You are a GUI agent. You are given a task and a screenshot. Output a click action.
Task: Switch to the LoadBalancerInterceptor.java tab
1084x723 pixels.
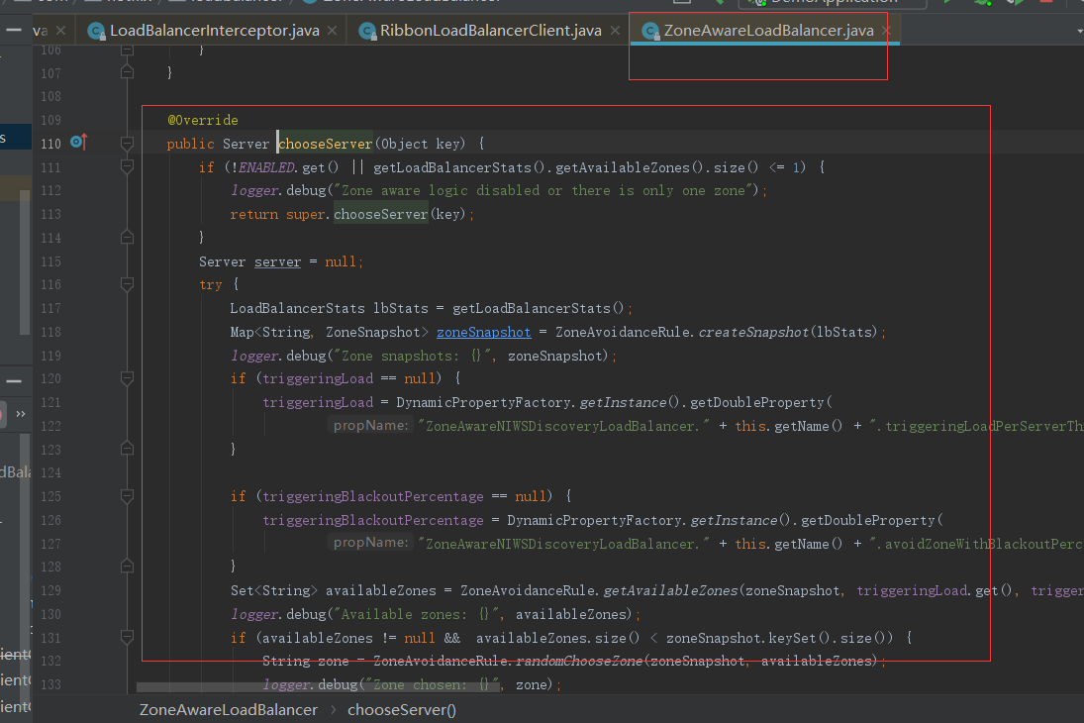[214, 31]
